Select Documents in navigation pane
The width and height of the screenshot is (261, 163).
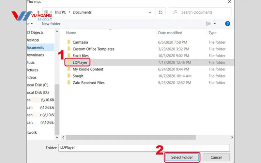tap(40, 48)
